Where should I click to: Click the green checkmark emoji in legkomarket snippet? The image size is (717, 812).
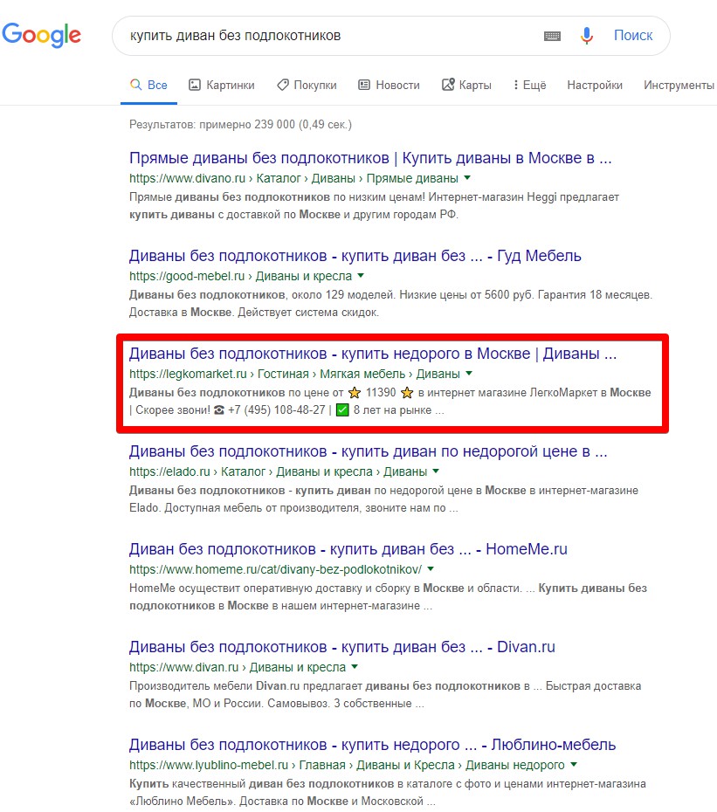point(342,410)
